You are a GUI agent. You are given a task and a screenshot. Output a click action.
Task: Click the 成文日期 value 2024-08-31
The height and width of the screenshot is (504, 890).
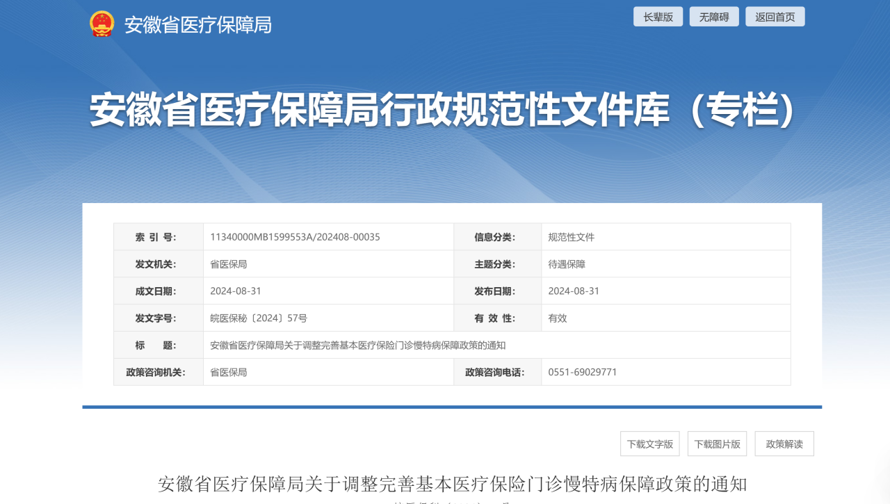236,291
